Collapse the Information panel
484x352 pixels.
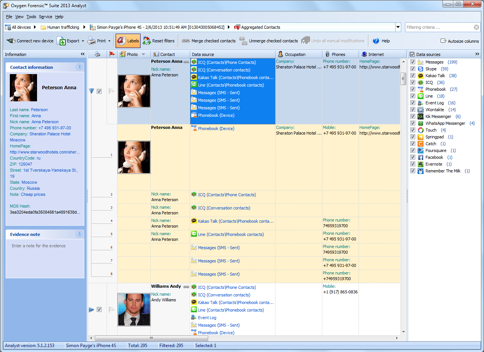tap(83, 54)
